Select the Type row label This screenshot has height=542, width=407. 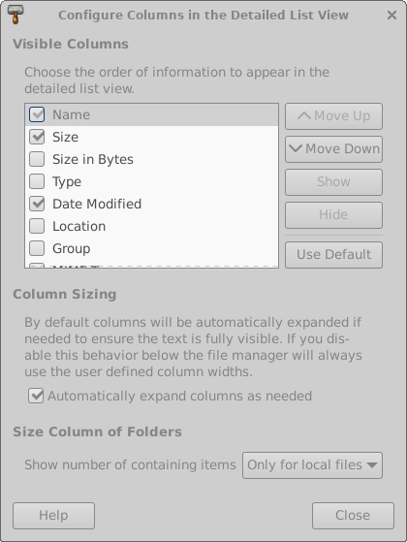[x=67, y=182]
